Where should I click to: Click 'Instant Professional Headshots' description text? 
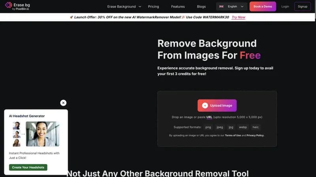(34, 155)
